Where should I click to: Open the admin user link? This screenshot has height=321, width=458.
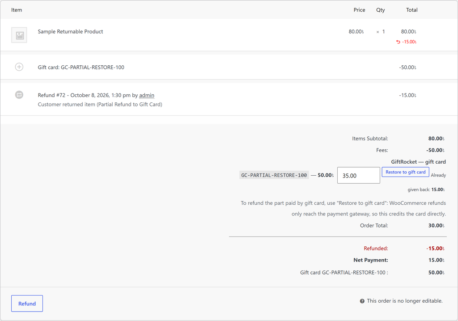pos(147,95)
